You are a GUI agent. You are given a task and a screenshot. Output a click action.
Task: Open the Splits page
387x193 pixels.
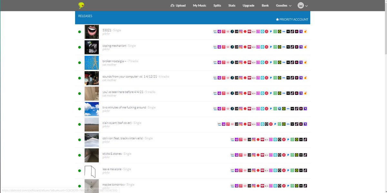[217, 5]
